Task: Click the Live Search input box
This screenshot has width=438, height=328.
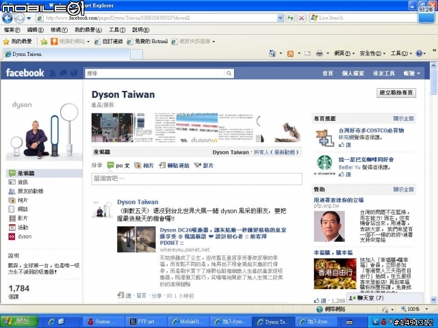Action: [x=363, y=18]
